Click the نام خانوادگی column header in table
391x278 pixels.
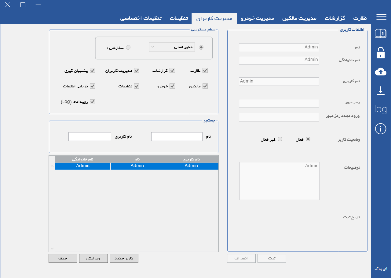click(83, 159)
